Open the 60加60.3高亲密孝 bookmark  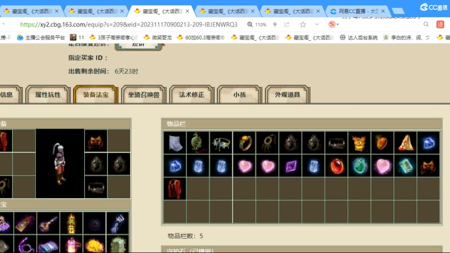(201, 37)
